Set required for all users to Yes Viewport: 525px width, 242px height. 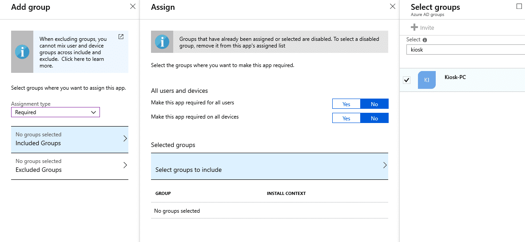tap(346, 104)
